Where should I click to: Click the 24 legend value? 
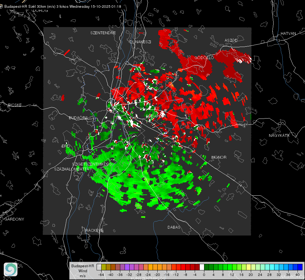click(260, 275)
